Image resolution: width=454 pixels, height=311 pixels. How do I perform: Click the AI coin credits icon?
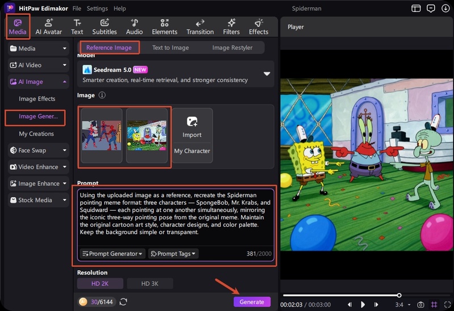pos(83,302)
